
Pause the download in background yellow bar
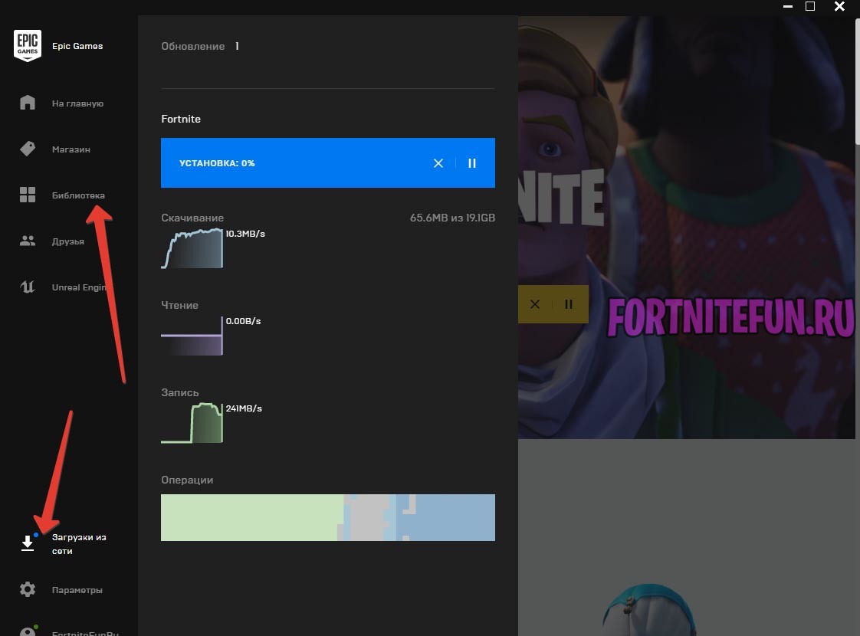pyautogui.click(x=569, y=304)
